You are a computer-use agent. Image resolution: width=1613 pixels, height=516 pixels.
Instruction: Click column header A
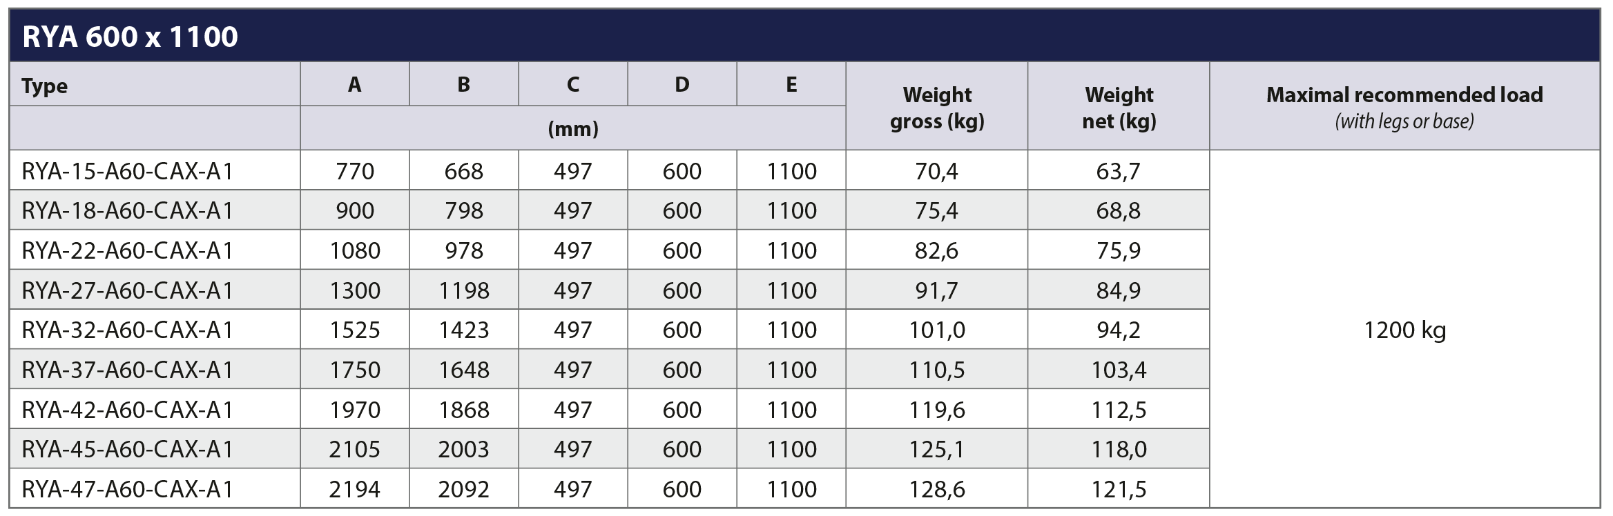pyautogui.click(x=354, y=84)
